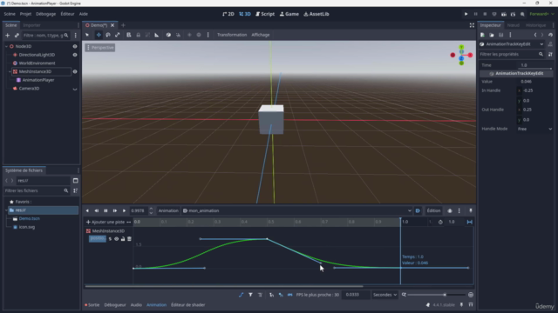Open the Éditeur de shader panel
The image size is (558, 313).
tap(188, 305)
